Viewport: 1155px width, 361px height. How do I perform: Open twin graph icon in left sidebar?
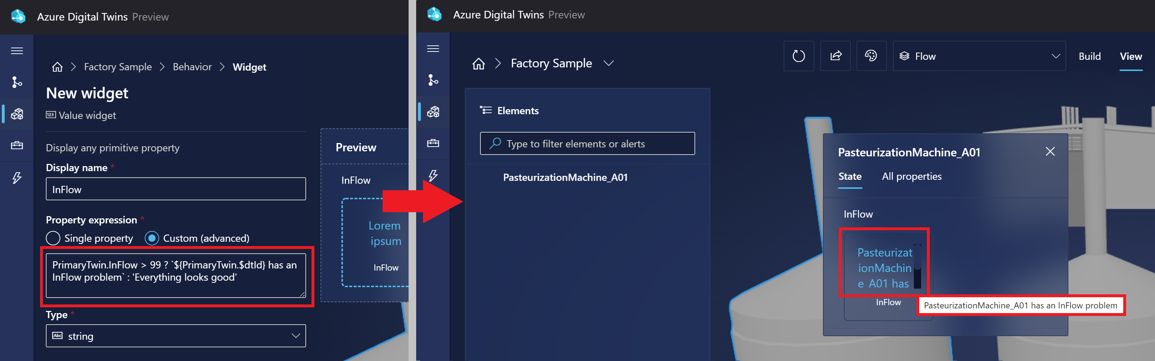click(x=17, y=82)
